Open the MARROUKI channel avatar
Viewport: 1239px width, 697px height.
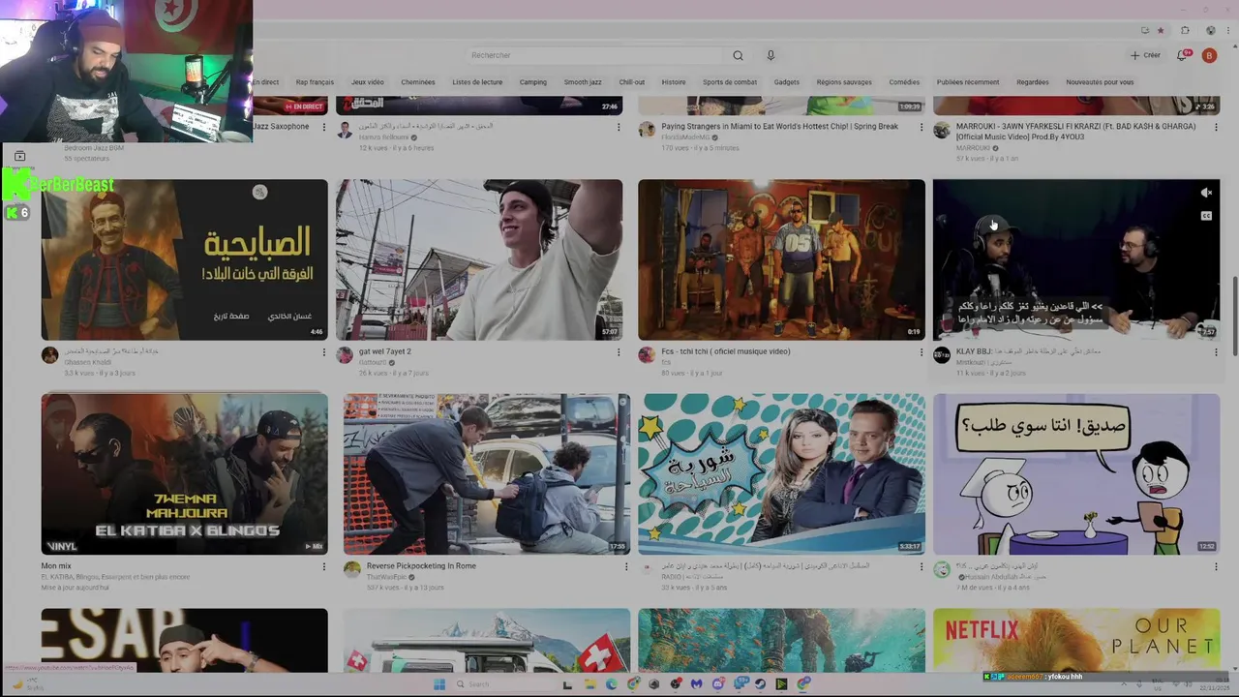(x=942, y=131)
